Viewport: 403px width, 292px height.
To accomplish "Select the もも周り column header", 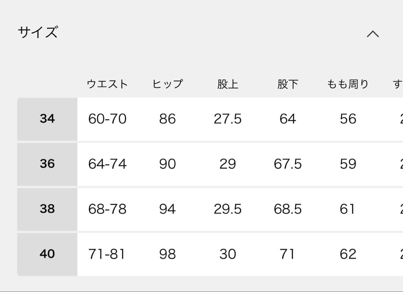I will coord(348,84).
